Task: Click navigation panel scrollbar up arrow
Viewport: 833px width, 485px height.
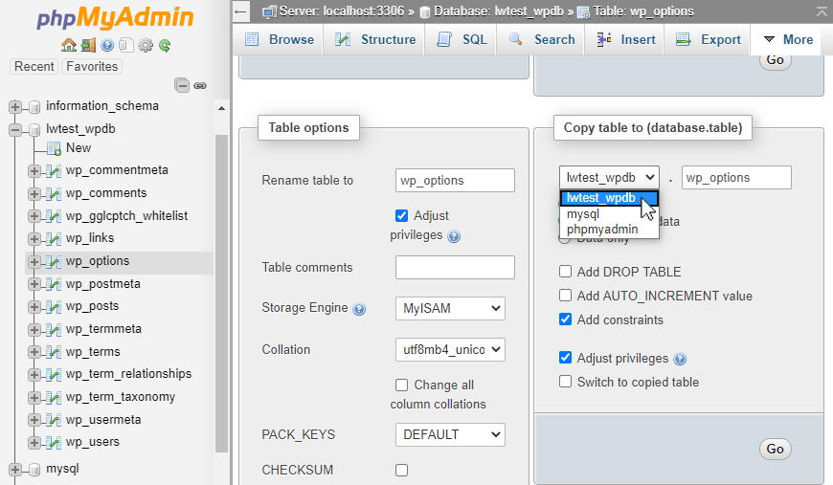Action: [221, 108]
